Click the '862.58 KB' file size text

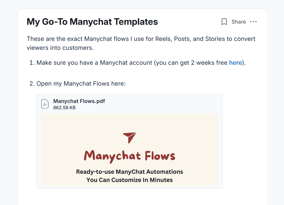(64, 107)
